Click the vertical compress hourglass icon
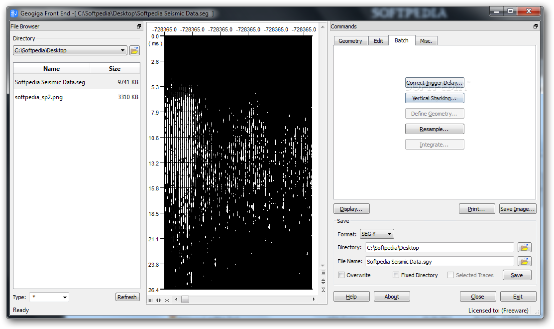The height and width of the screenshot is (329, 554). [323, 290]
